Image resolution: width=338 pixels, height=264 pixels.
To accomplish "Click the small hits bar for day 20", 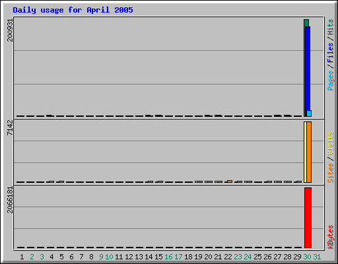I will pos(207,115).
